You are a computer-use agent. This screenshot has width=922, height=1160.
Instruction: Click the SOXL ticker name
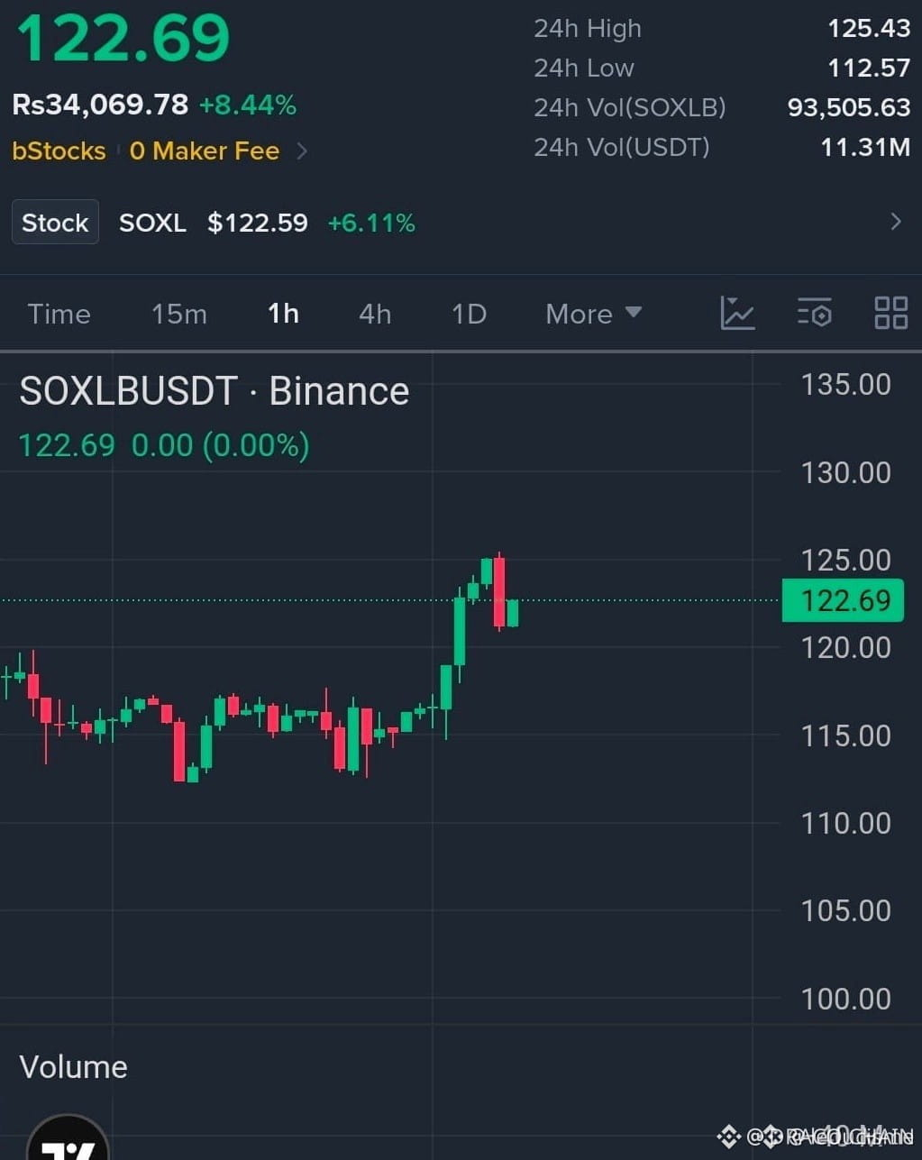152,223
